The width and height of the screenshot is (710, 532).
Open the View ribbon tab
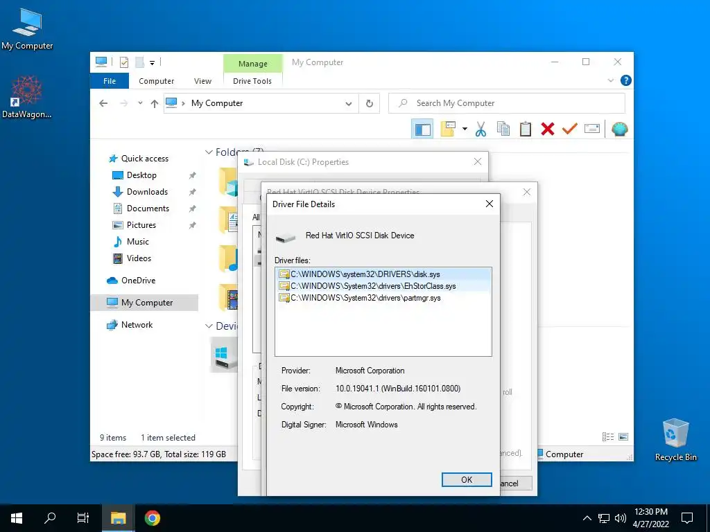(x=203, y=81)
